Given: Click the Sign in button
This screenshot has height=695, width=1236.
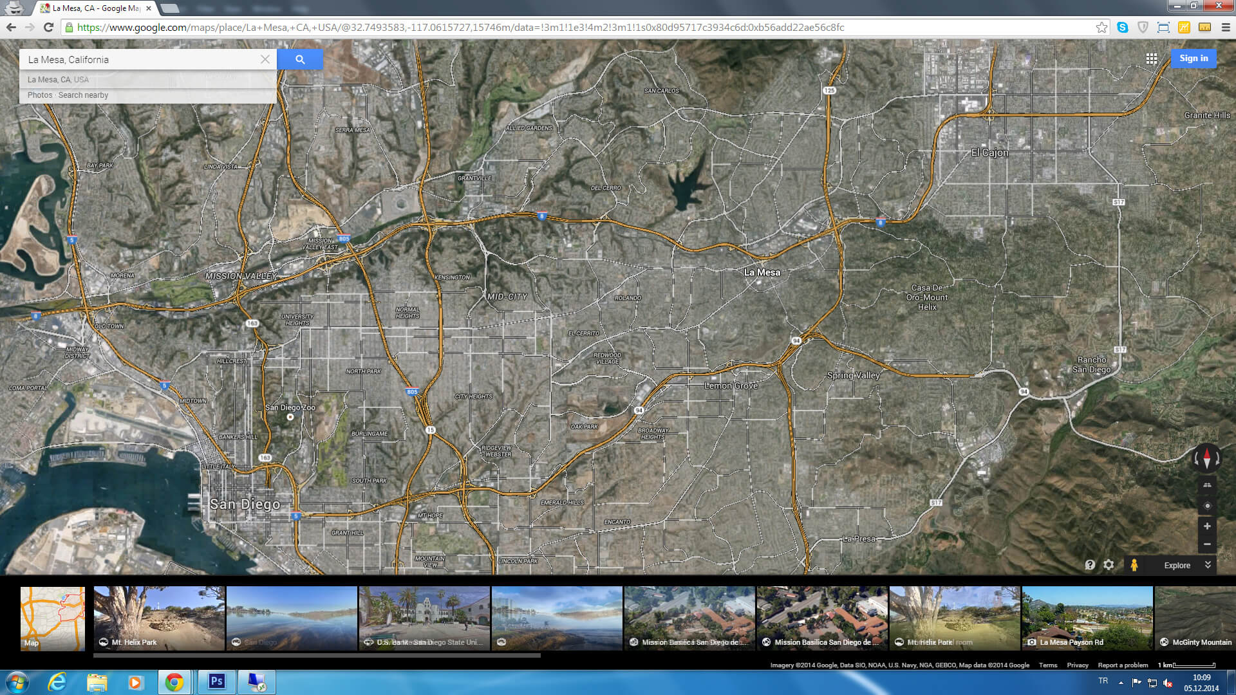Looking at the screenshot, I should point(1193,59).
